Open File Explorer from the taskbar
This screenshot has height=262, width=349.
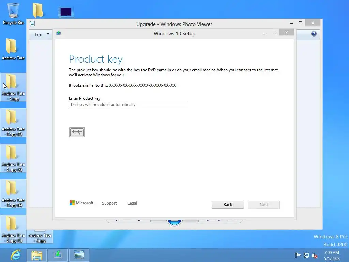click(36, 255)
